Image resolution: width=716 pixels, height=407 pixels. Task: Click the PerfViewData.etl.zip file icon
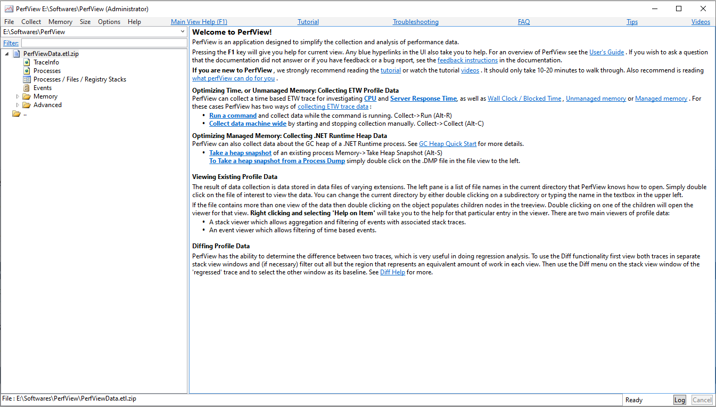point(16,54)
